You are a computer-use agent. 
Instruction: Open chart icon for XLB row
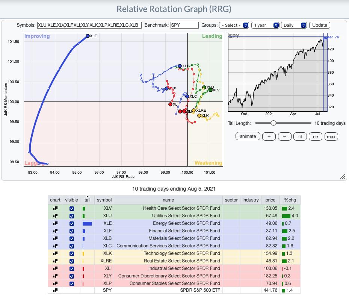click(55, 238)
